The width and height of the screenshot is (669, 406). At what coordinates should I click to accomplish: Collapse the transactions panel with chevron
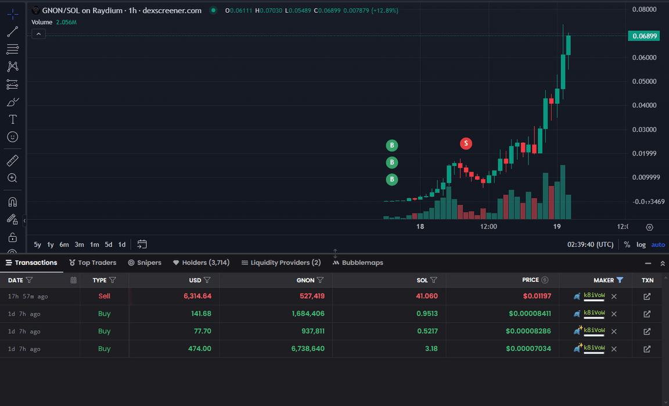click(x=647, y=263)
